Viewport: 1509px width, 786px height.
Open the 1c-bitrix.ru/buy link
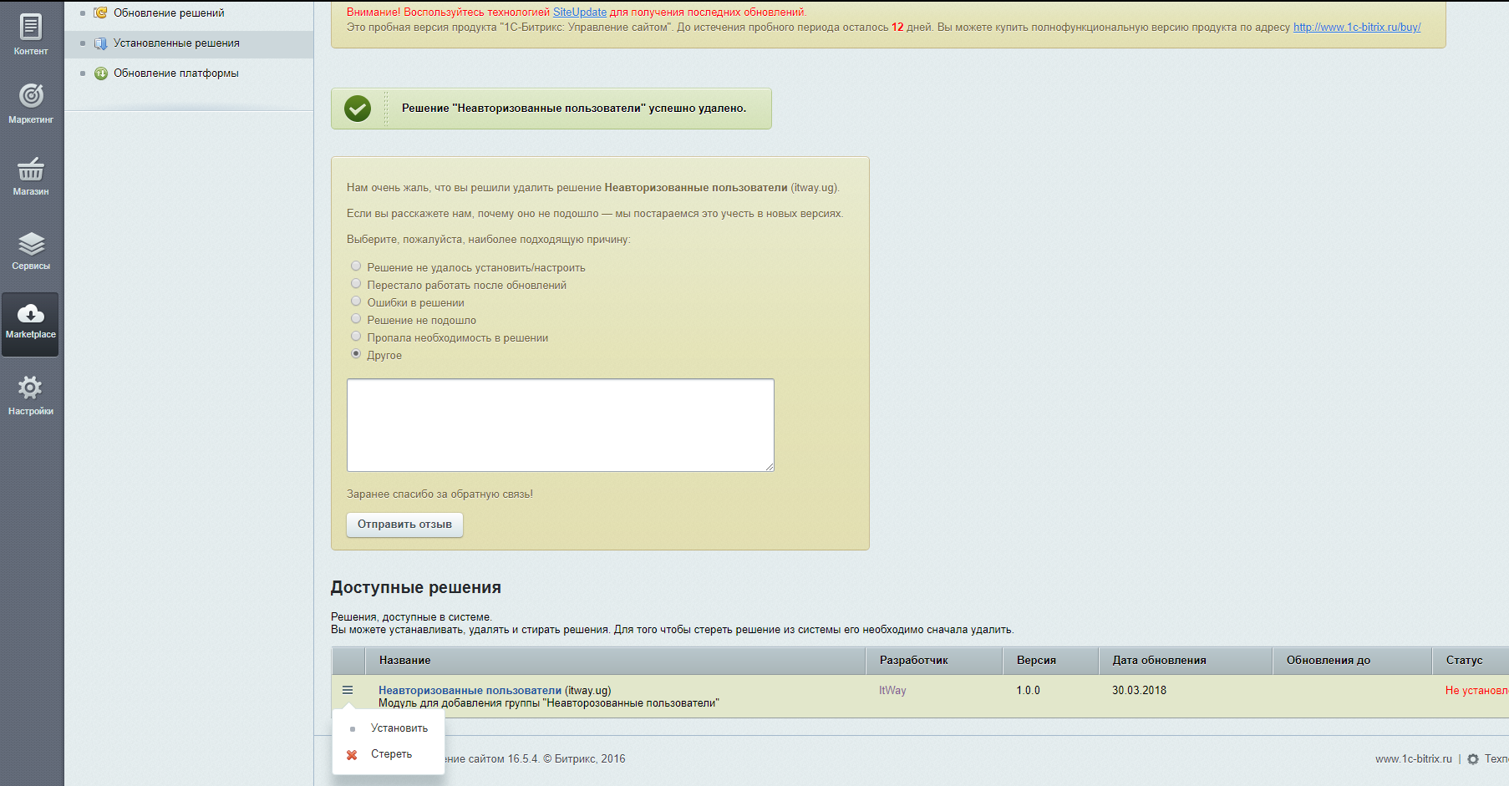point(1357,28)
